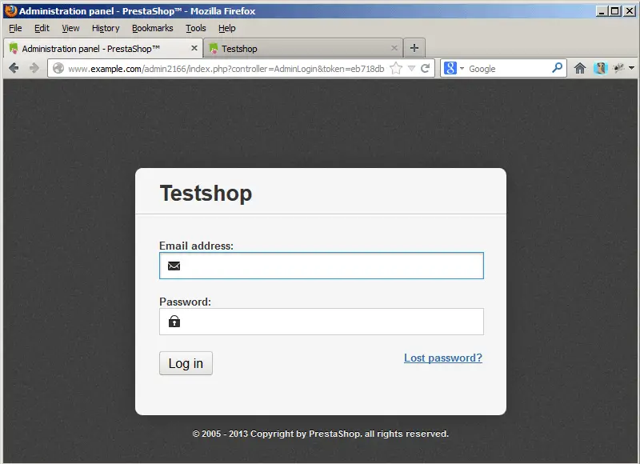The width and height of the screenshot is (640, 464).
Task: Open the View menu
Action: click(x=70, y=28)
